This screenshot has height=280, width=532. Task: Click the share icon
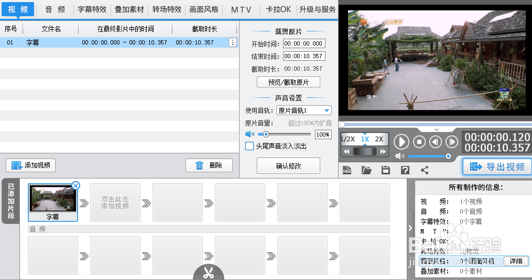[x=425, y=170]
